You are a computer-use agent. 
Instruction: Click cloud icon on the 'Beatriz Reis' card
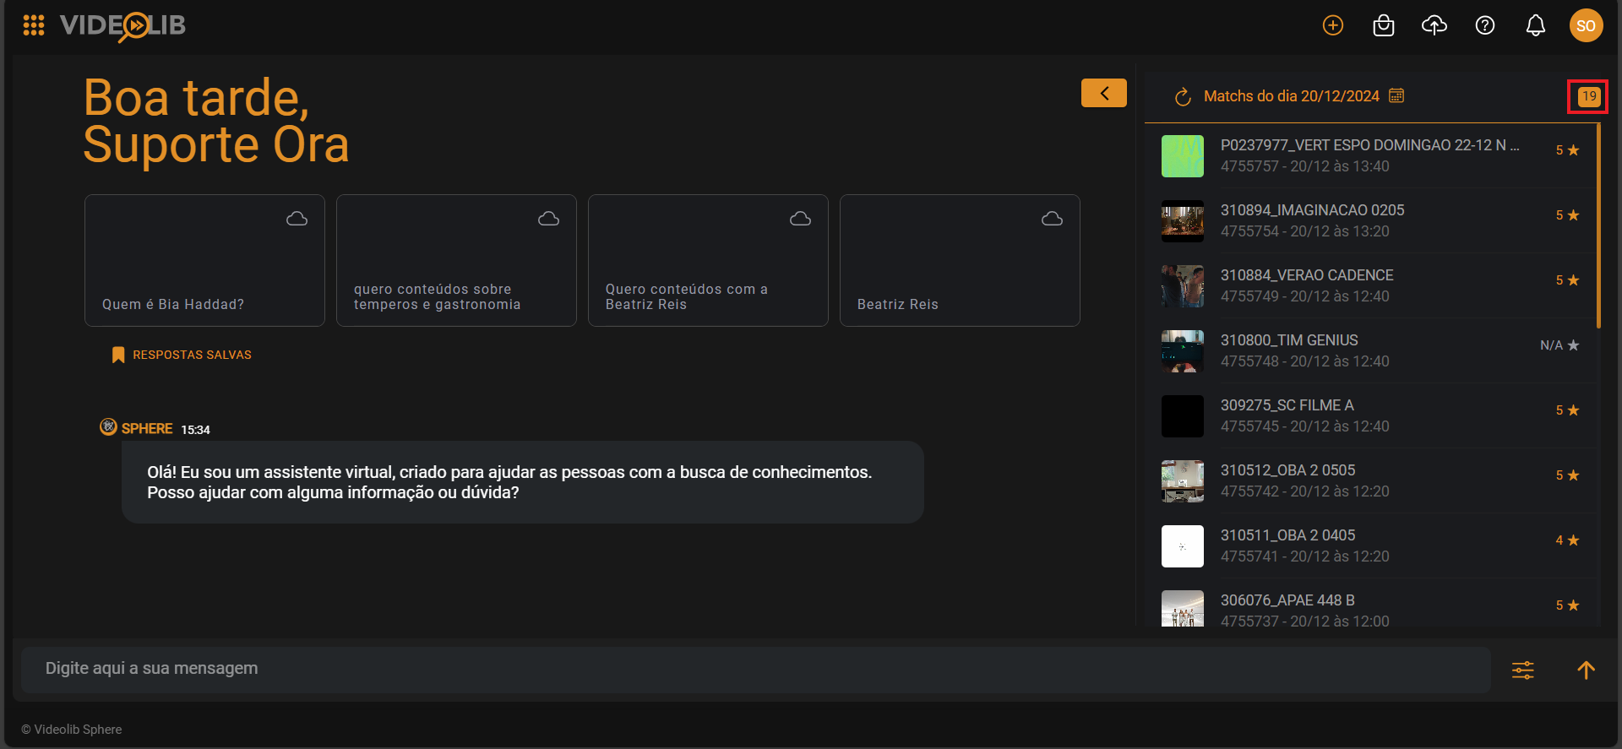click(x=1053, y=219)
